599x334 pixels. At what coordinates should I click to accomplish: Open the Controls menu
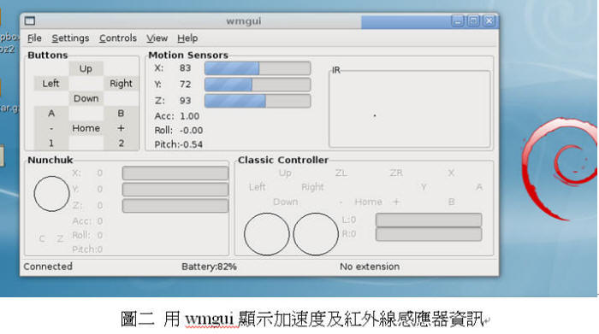pos(118,38)
